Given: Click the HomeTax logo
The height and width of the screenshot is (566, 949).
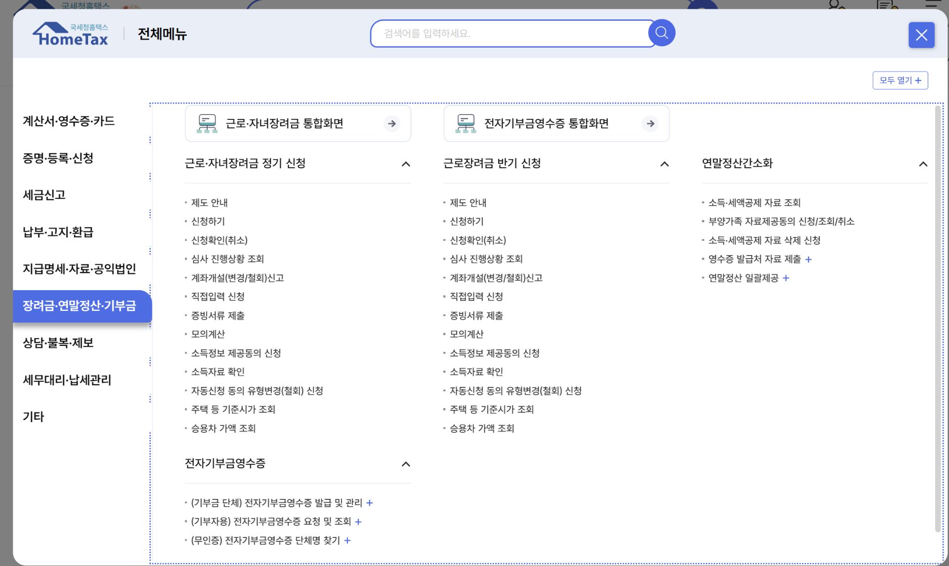Looking at the screenshot, I should [70, 35].
